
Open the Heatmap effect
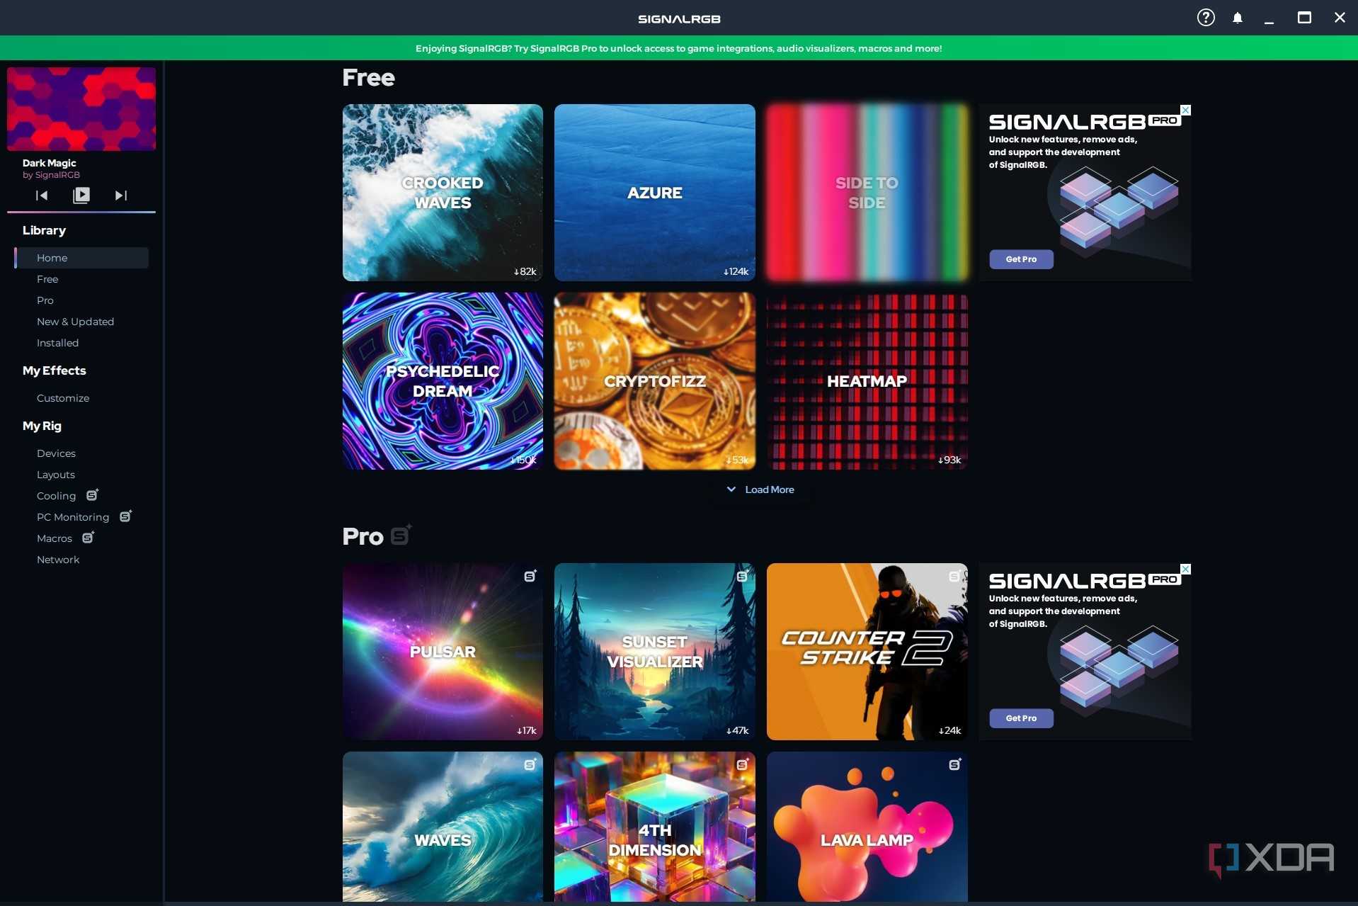(867, 381)
